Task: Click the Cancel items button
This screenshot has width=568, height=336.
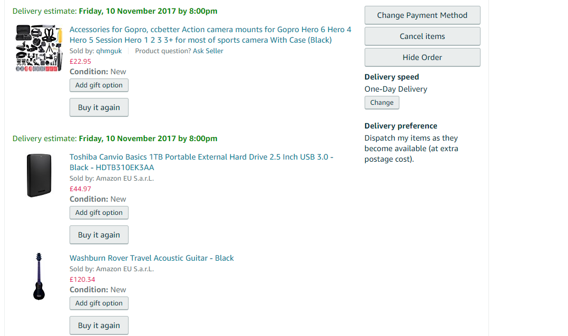Action: click(423, 36)
